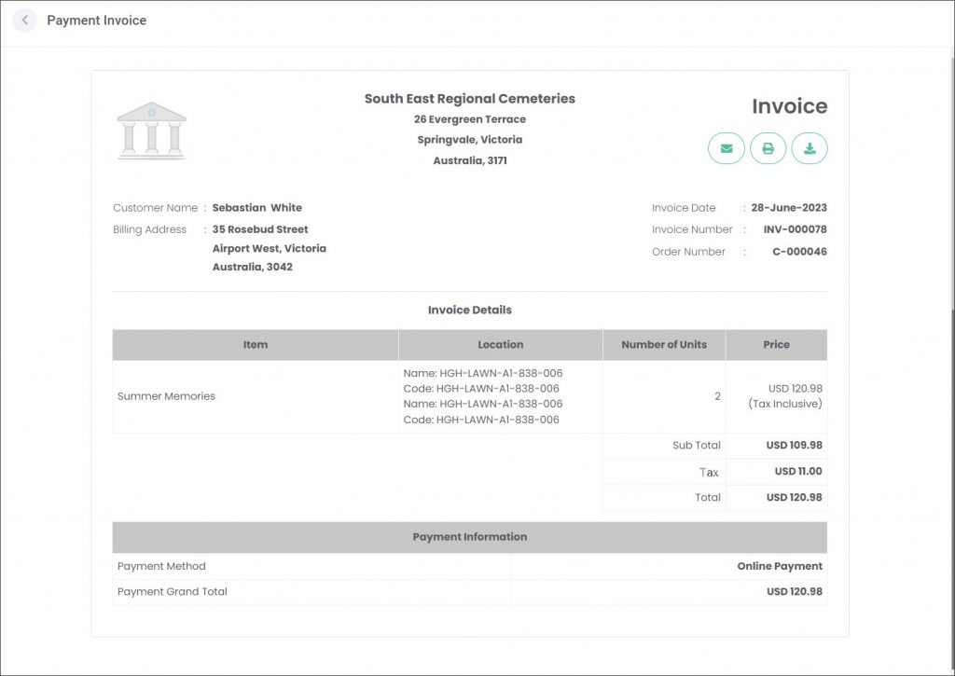Click the invoice date 28-June-2023
Image resolution: width=955 pixels, height=676 pixels.
(789, 208)
